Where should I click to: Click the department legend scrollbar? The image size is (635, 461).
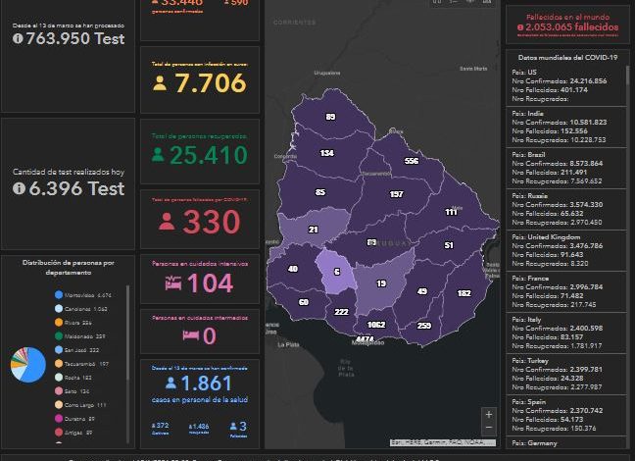(128, 333)
